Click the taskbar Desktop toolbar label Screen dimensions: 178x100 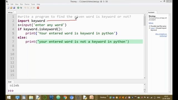[103, 97]
